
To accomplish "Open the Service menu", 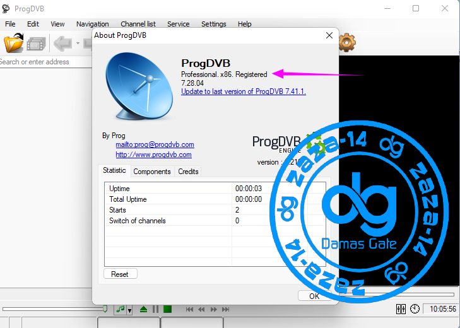I will click(179, 24).
